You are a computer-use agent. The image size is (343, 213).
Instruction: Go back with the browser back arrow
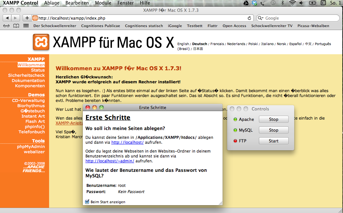(x=7, y=18)
